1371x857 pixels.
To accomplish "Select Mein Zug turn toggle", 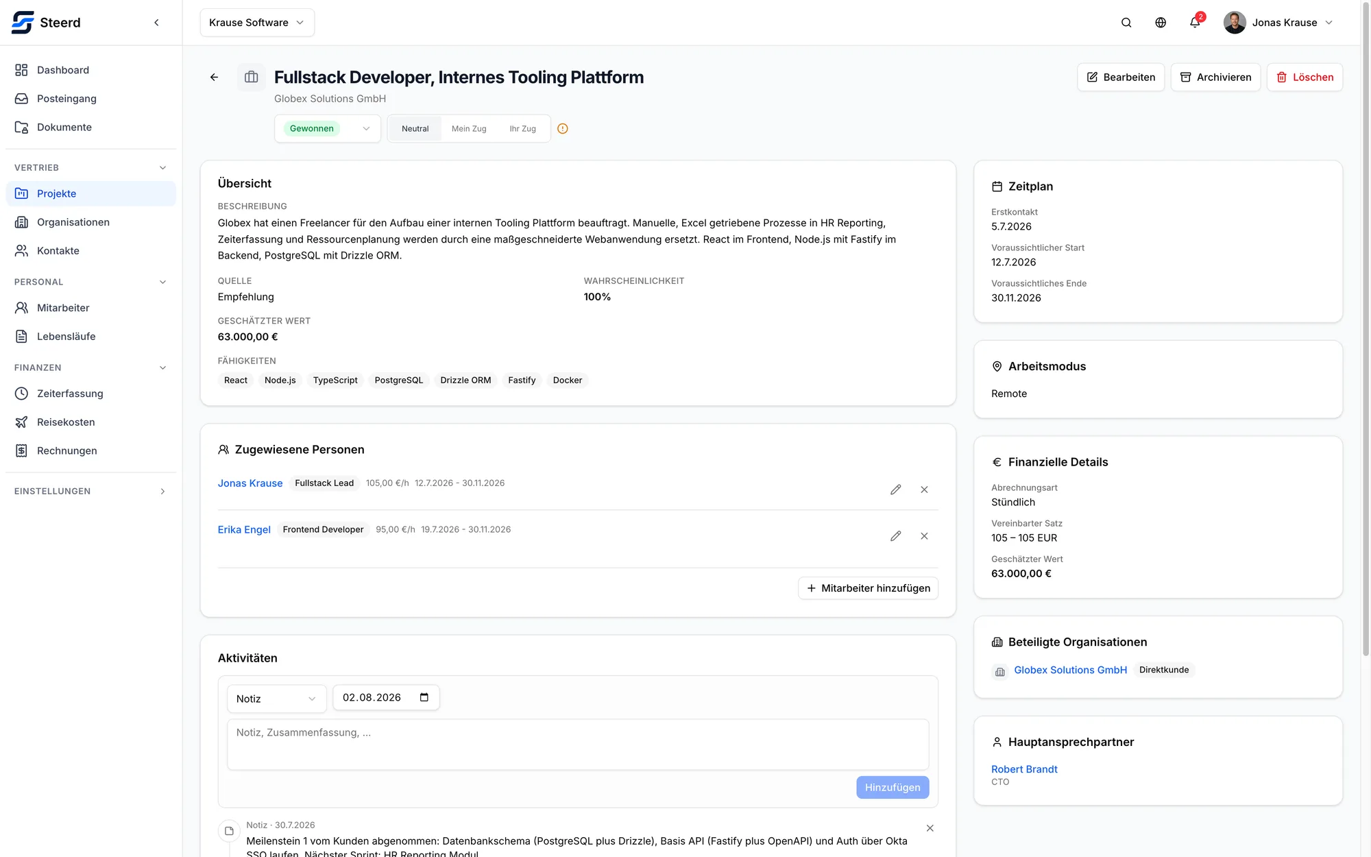I will [469, 129].
